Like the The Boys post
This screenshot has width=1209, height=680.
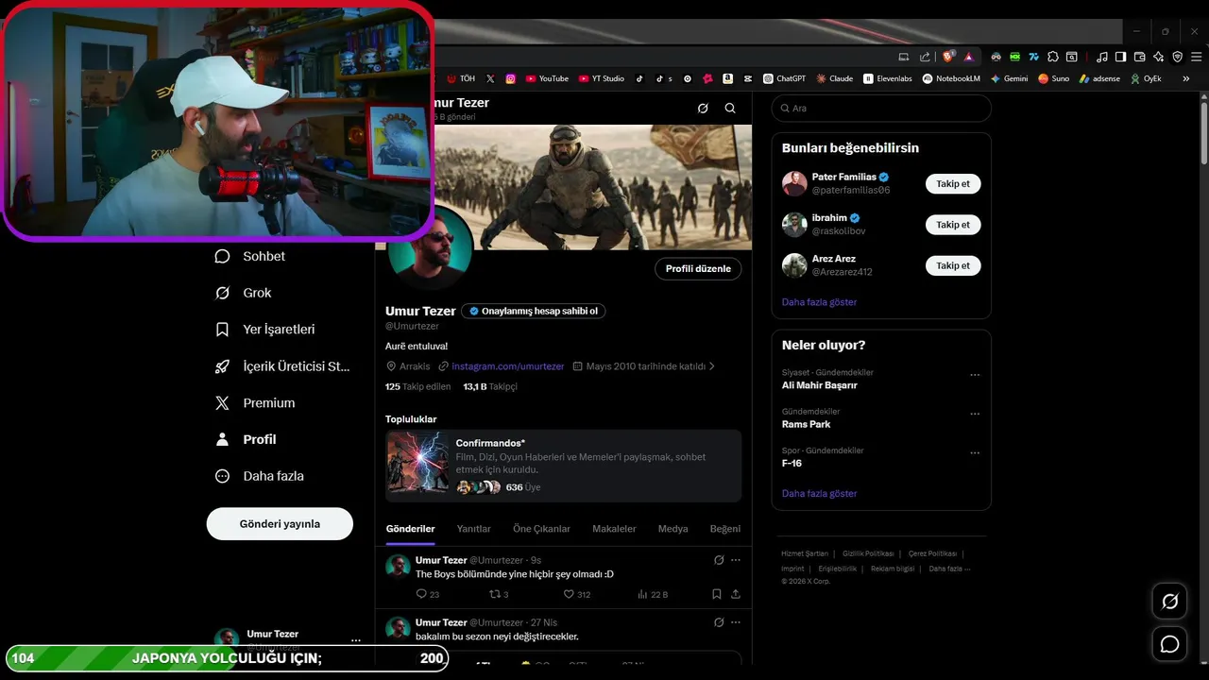[x=569, y=594]
